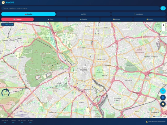
Task: Click the Carabanchel map label
Action: [x=52, y=112]
